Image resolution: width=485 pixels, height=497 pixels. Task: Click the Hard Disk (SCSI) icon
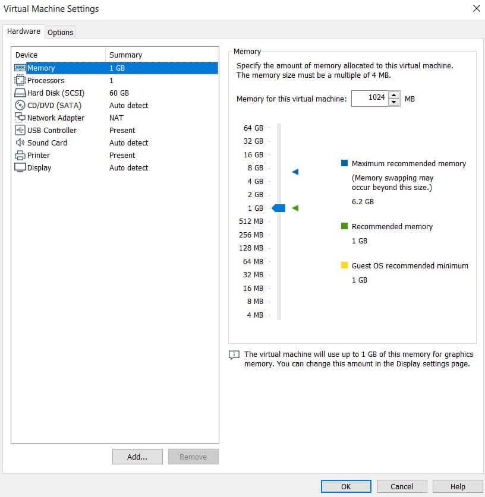[x=20, y=93]
